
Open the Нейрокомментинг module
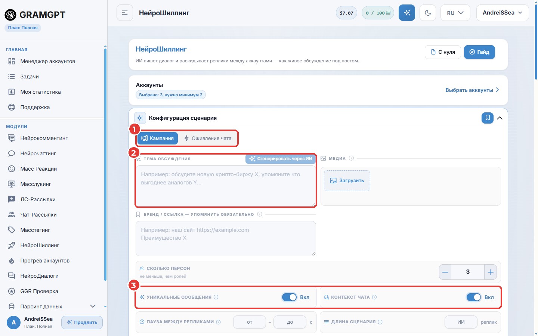tap(52, 138)
